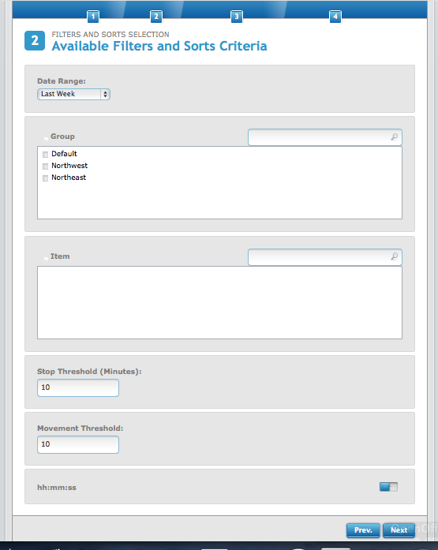Check the Northeast group checkbox
Image resolution: width=438 pixels, height=550 pixels.
point(45,178)
